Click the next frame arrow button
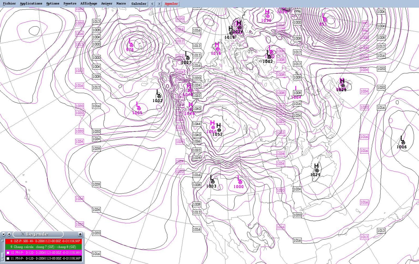This screenshot has width=419, height=264. [x=159, y=4]
